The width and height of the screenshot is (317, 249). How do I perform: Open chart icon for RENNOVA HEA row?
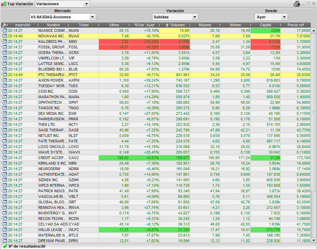coord(4,207)
